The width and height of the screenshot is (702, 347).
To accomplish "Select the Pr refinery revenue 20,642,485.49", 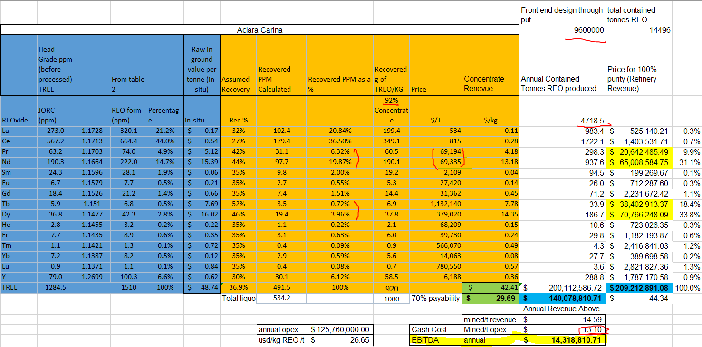I will (639, 151).
